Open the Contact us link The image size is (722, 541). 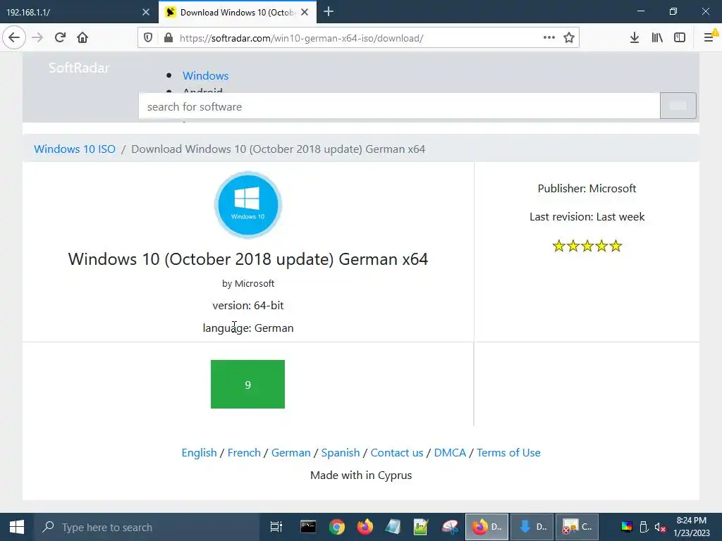(397, 453)
